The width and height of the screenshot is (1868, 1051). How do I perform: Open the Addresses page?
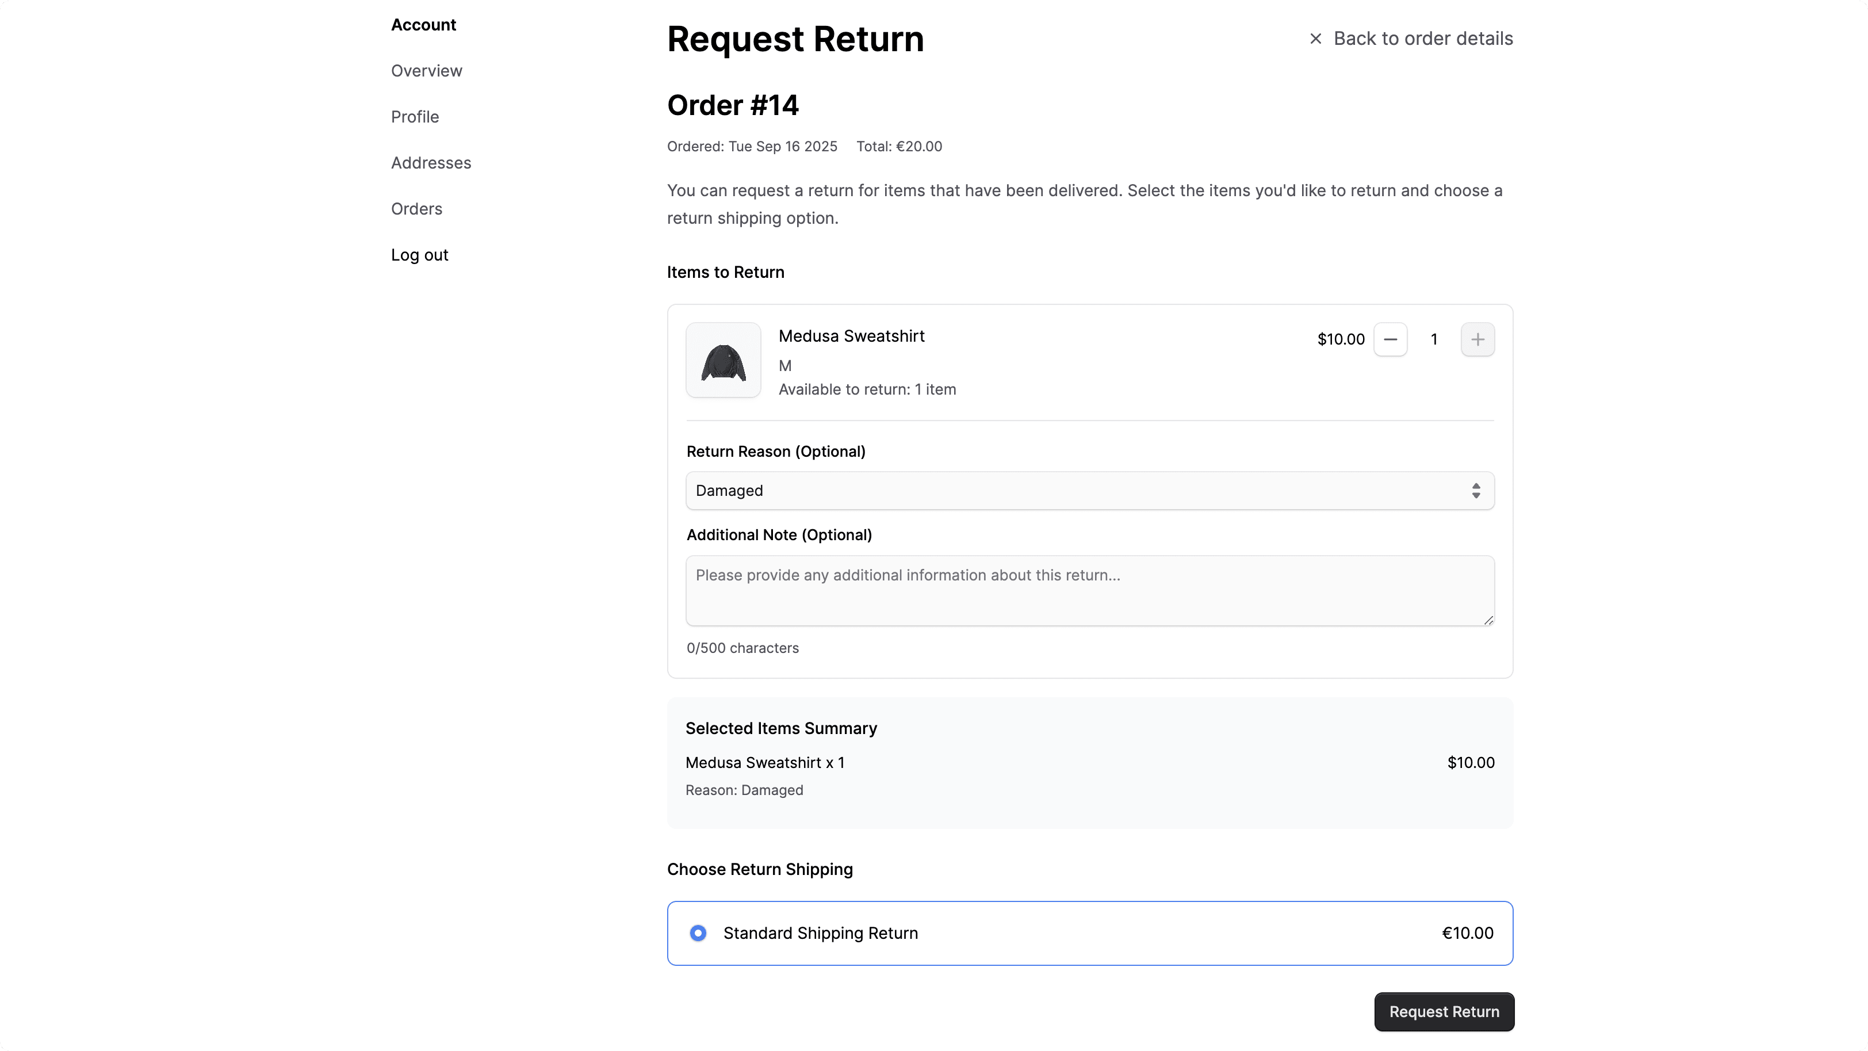431,162
